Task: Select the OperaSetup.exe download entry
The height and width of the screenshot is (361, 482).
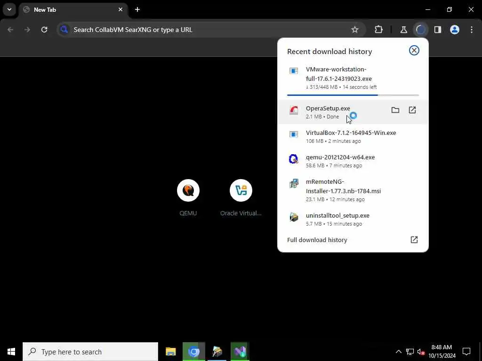Action: coord(353,112)
